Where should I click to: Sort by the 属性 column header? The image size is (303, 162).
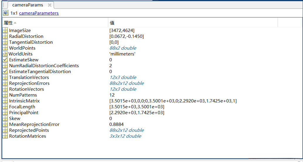[8, 23]
